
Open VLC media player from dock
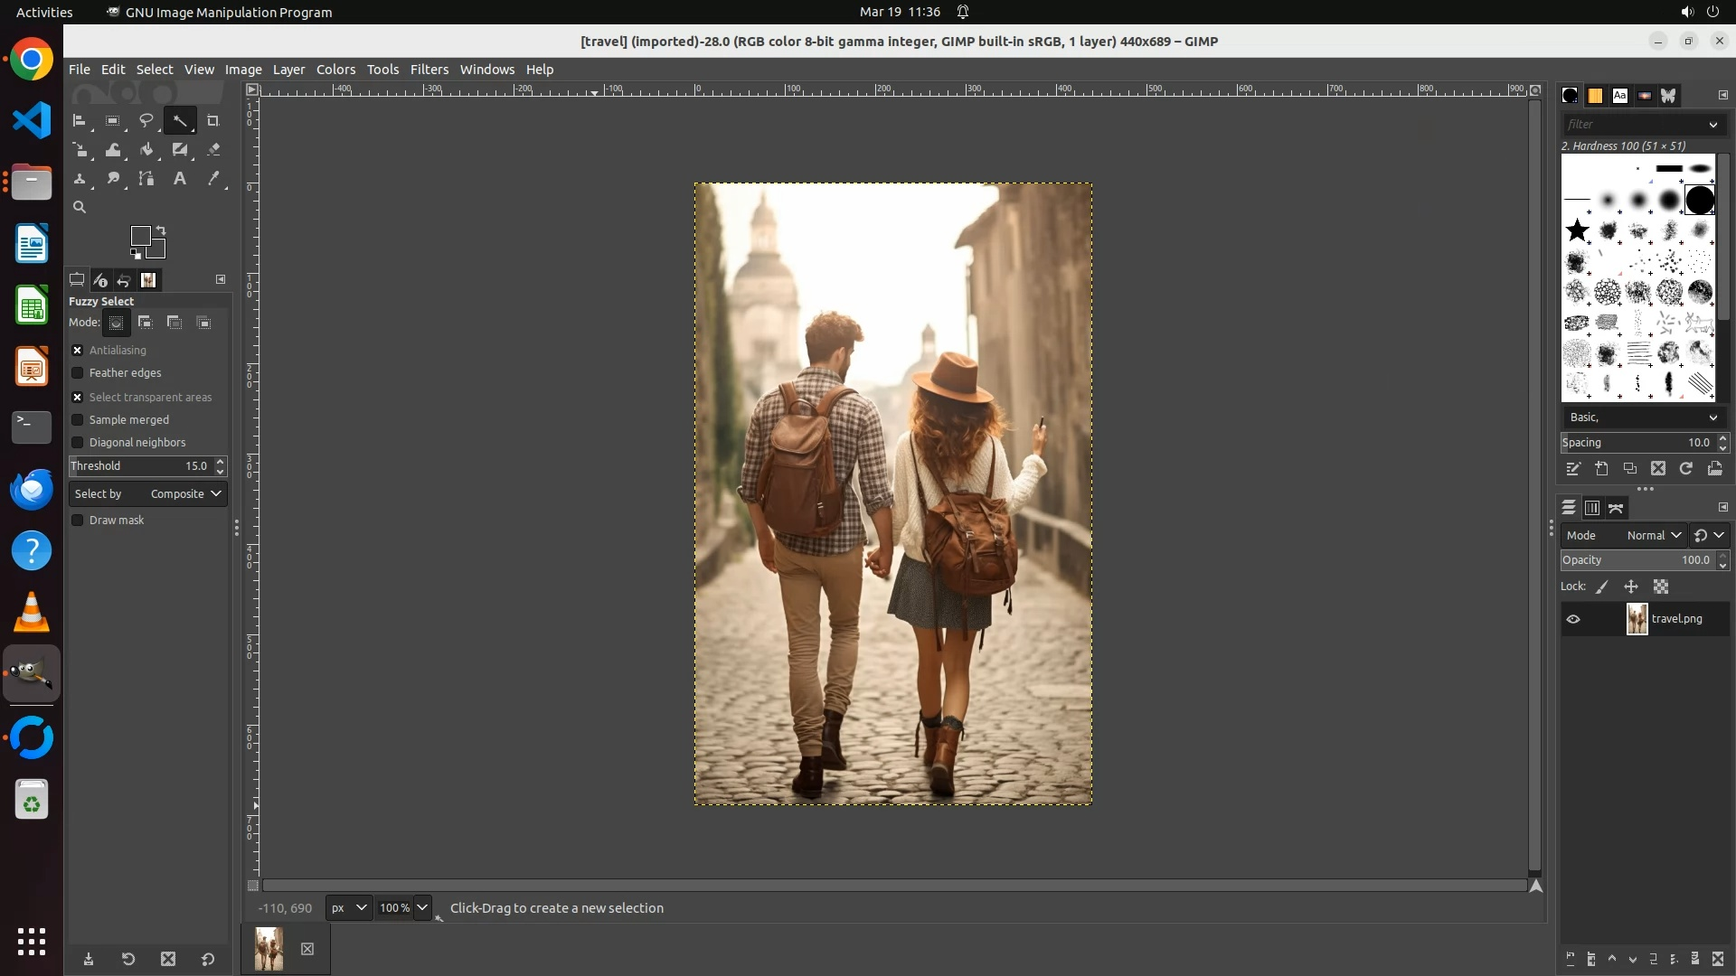[32, 613]
